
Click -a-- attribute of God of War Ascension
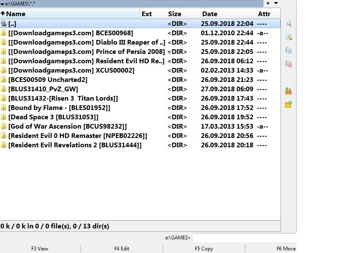262,127
